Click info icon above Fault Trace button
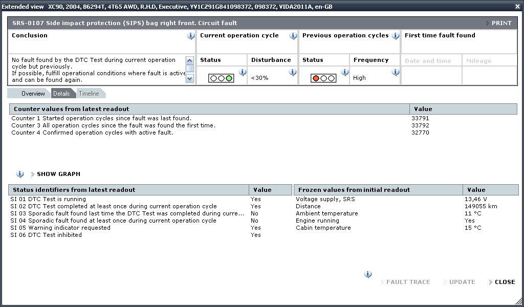The image size is (524, 307). click(368, 275)
